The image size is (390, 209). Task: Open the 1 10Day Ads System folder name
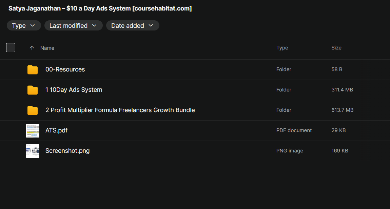74,90
